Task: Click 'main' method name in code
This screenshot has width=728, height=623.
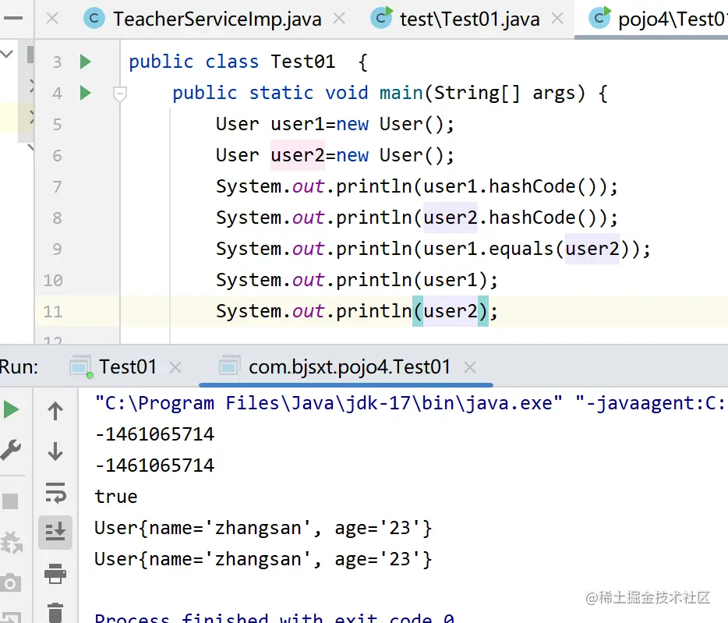Action: coord(401,93)
